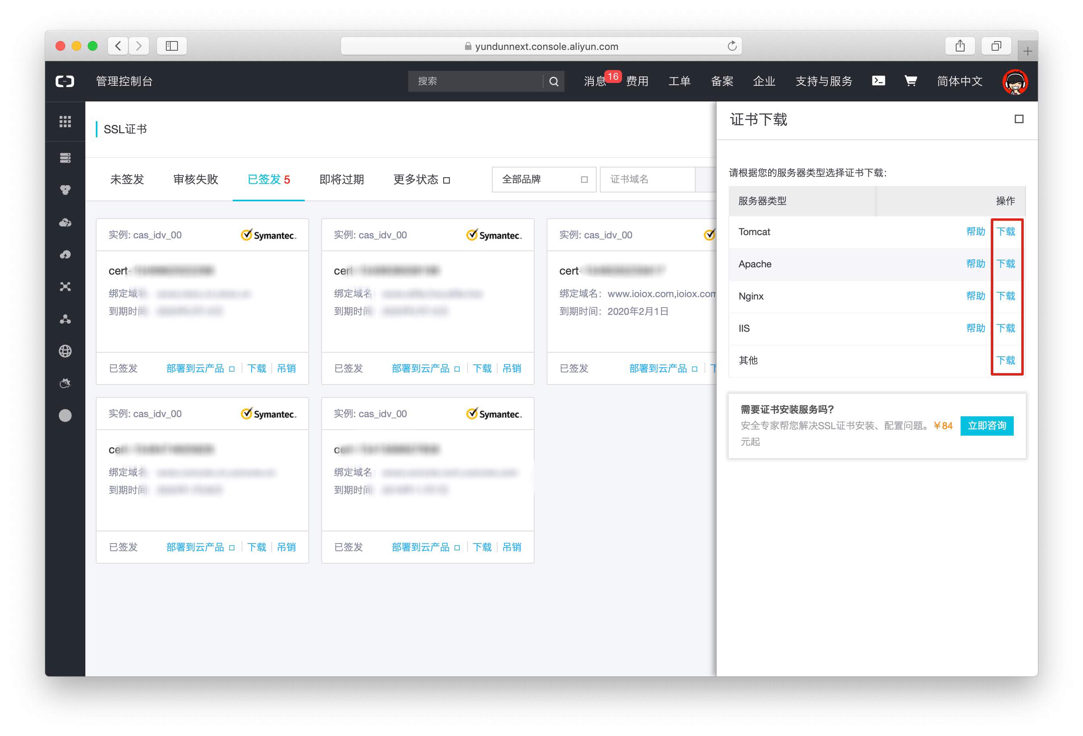
Task: Show Safari sidebar panel
Action: click(x=172, y=45)
